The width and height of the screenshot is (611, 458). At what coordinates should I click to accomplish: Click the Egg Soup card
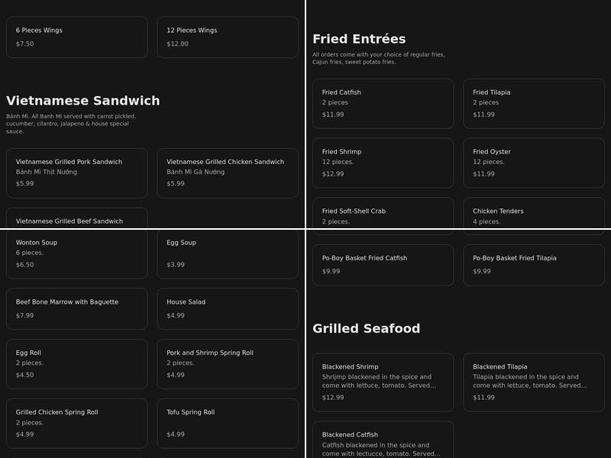click(227, 254)
